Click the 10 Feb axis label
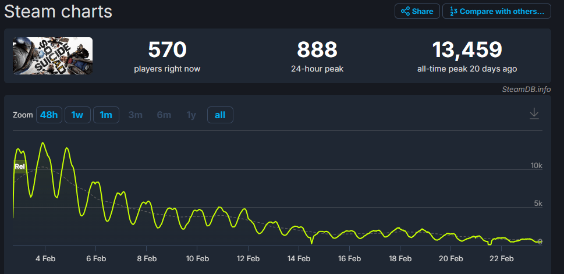Viewport: 564px width, 274px height. coord(197,258)
